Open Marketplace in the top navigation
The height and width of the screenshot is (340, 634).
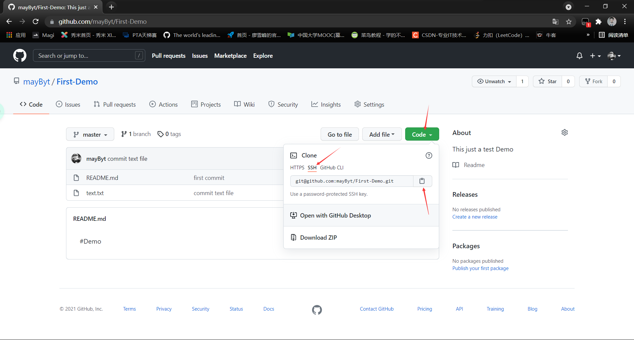pos(230,56)
